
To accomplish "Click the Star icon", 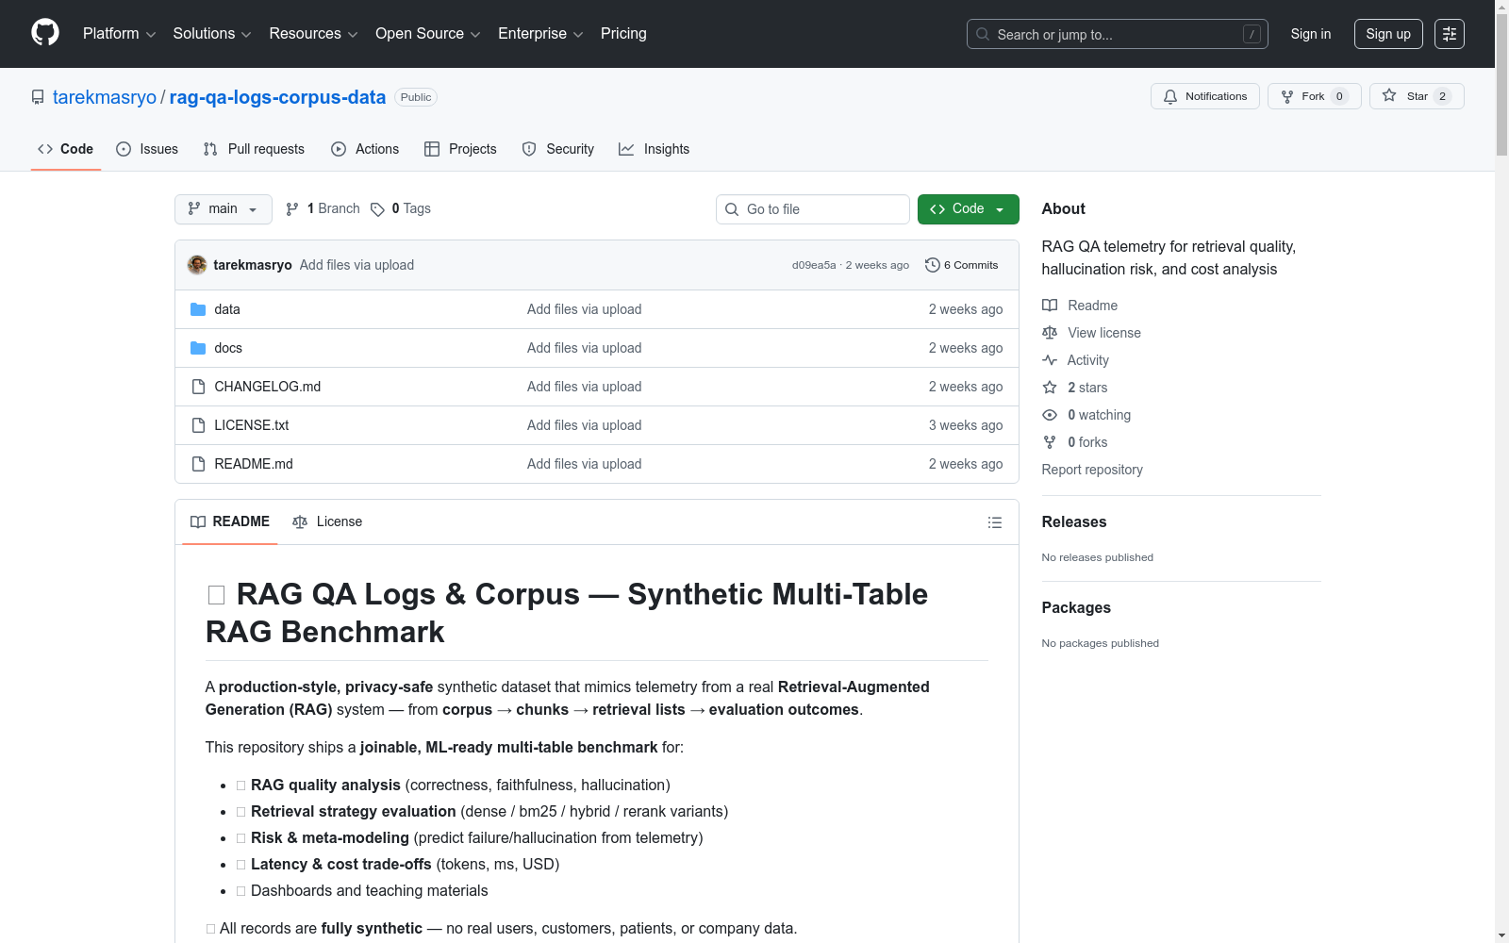I will click(1389, 95).
